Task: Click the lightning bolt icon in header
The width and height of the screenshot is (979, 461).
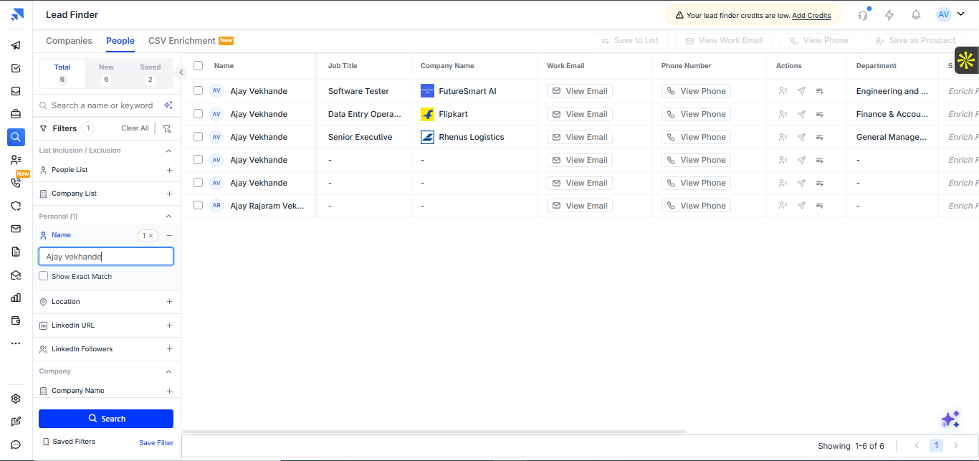Action: [x=889, y=14]
